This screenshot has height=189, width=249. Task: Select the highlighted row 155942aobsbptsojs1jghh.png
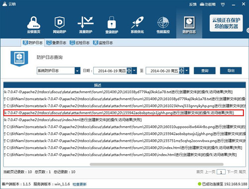pos(124,113)
